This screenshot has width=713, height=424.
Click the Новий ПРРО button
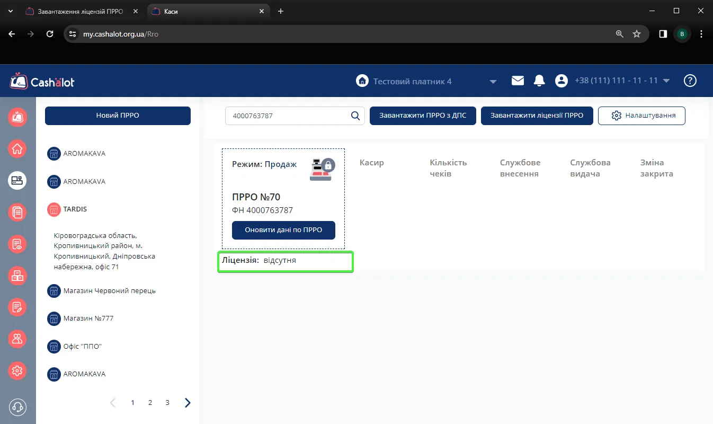pos(118,116)
